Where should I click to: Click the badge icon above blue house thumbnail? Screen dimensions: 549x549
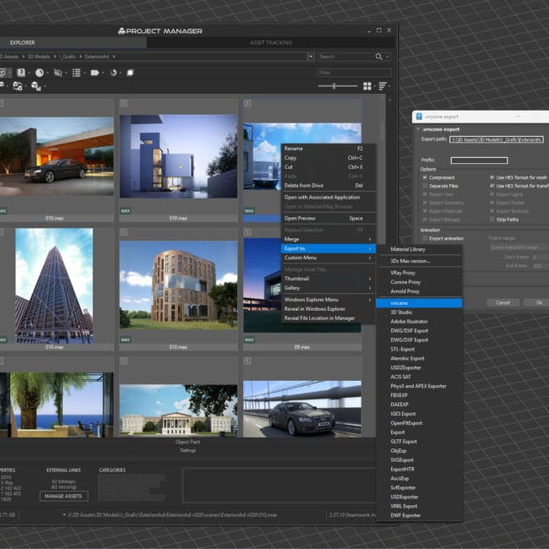[123, 103]
